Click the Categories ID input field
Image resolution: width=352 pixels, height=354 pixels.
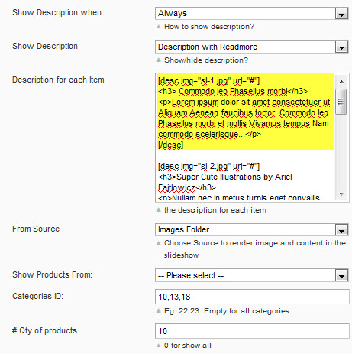252,297
